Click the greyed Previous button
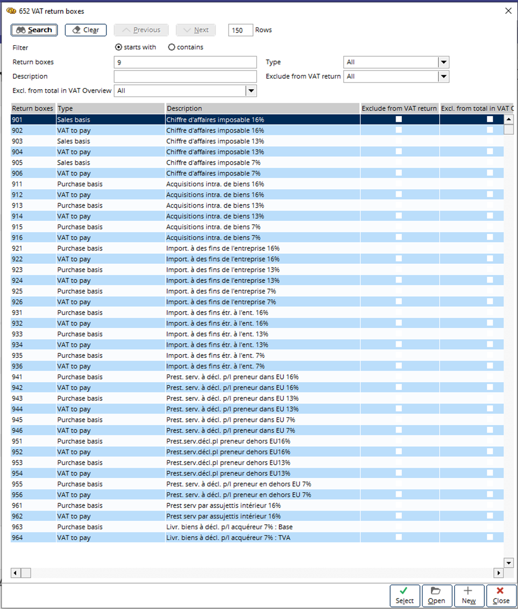Image resolution: width=518 pixels, height=609 pixels. point(141,30)
